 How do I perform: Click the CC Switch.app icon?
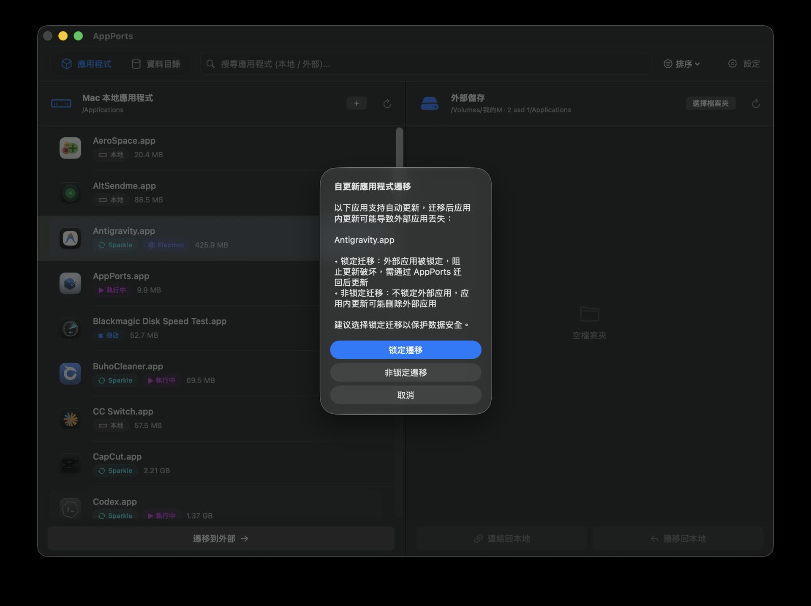tap(70, 419)
